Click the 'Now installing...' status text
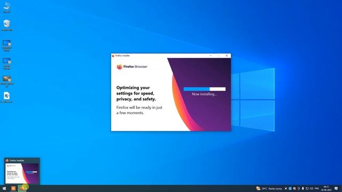The height and width of the screenshot is (192, 342). coord(204,94)
